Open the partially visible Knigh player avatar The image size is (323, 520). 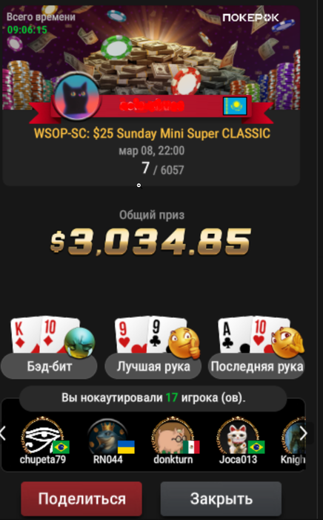coord(293,436)
